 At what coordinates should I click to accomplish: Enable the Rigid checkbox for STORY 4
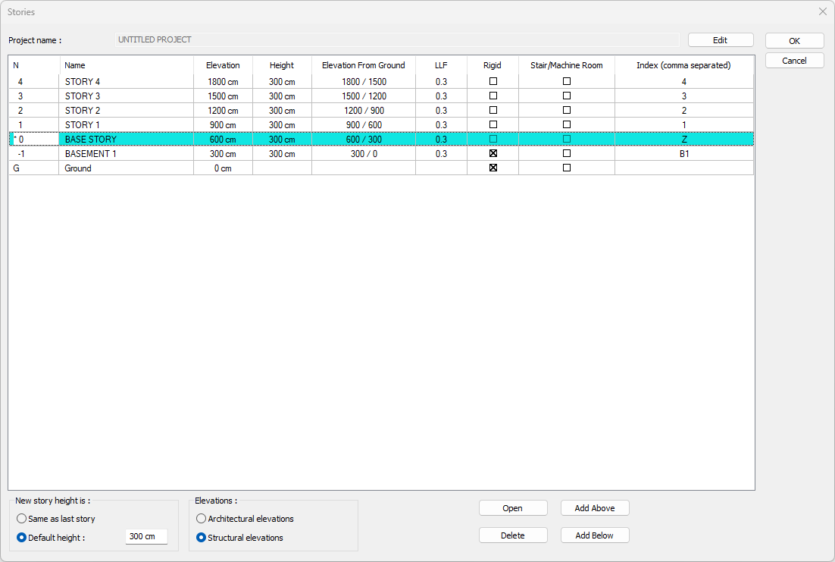coord(493,81)
